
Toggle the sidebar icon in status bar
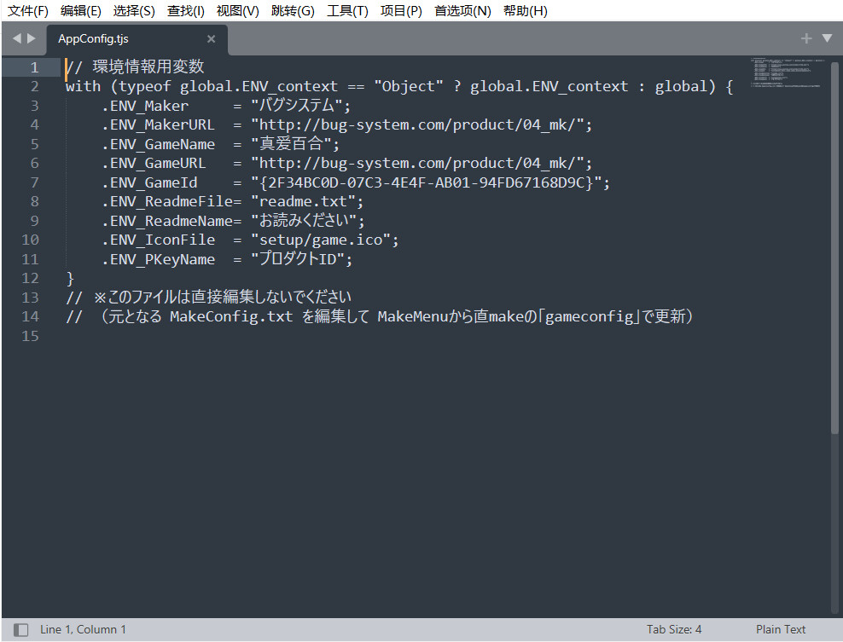point(21,630)
